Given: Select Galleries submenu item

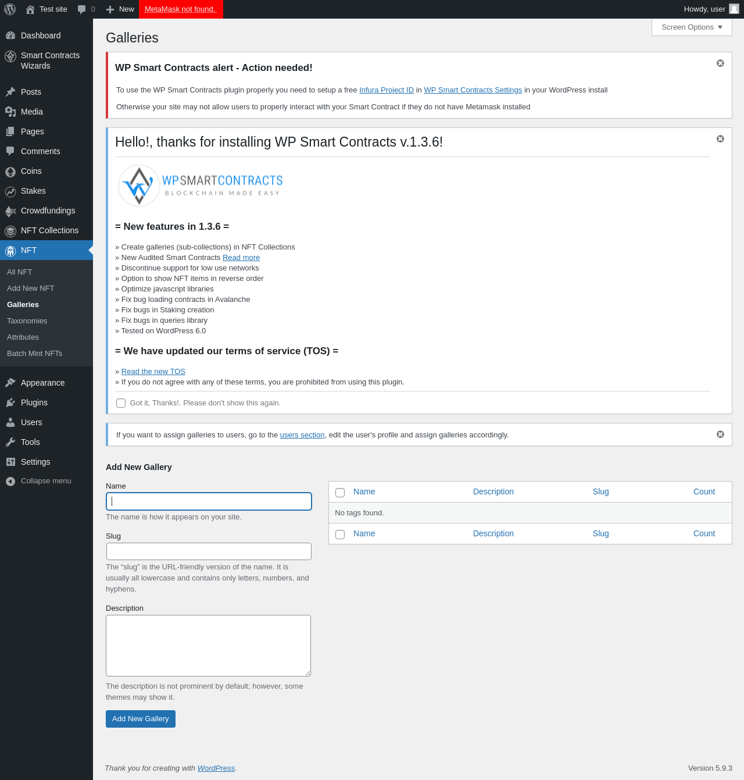Looking at the screenshot, I should [x=23, y=304].
